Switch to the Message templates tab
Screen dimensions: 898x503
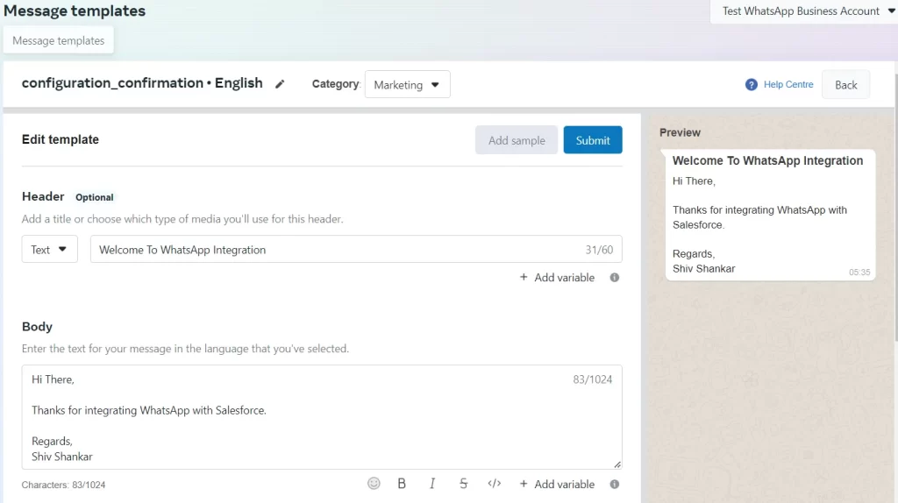(59, 40)
